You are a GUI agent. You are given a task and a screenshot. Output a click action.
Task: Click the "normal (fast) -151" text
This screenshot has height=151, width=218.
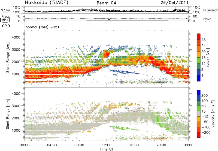(43, 27)
